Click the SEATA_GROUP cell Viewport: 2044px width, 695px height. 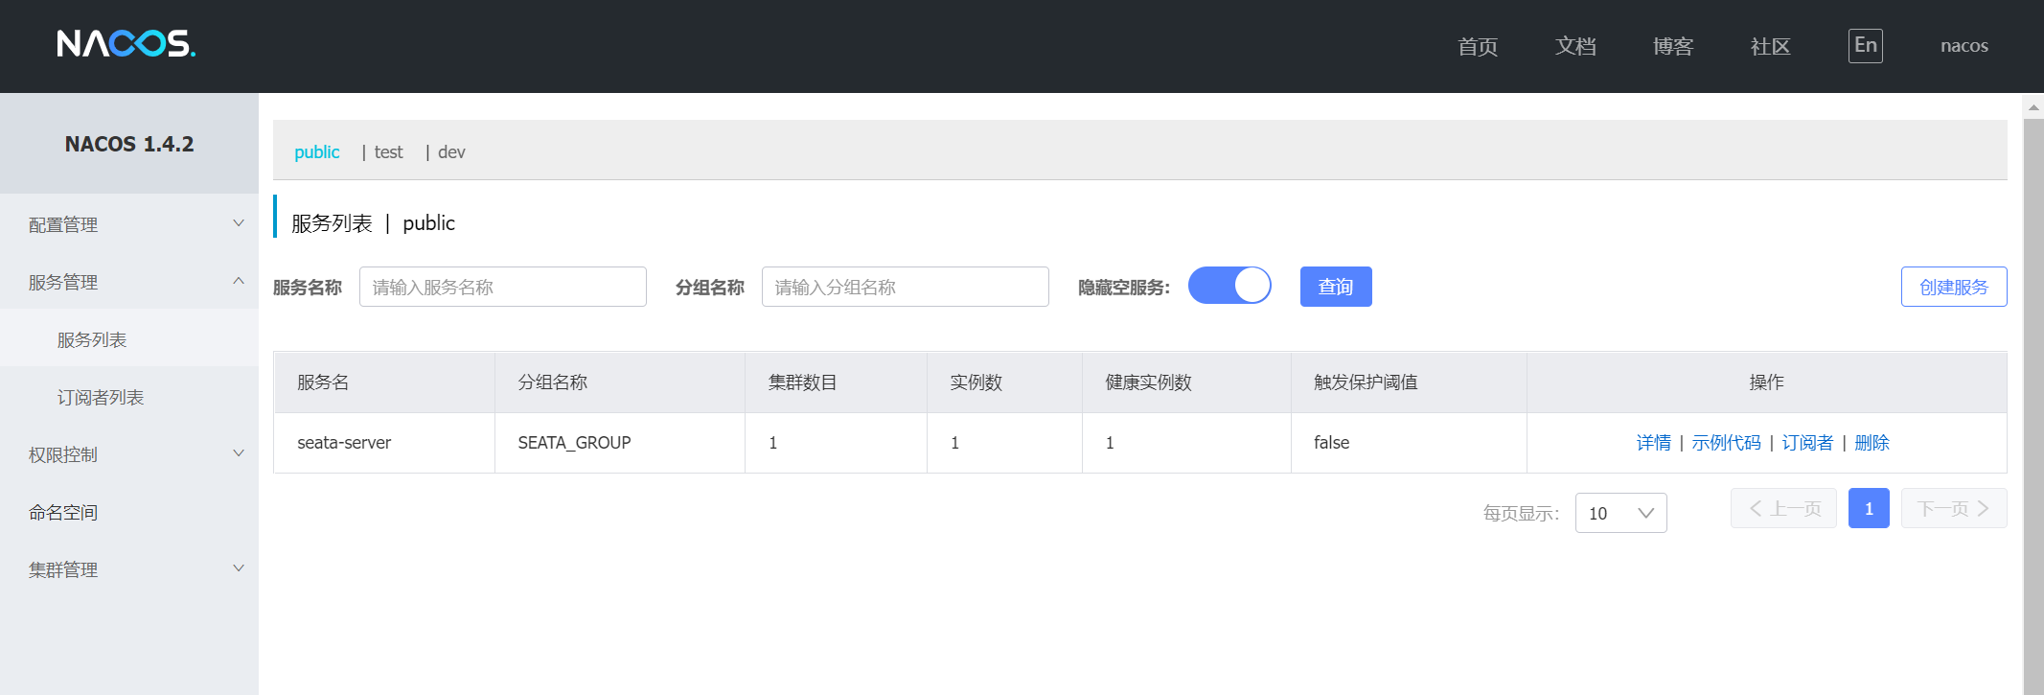tap(620, 443)
